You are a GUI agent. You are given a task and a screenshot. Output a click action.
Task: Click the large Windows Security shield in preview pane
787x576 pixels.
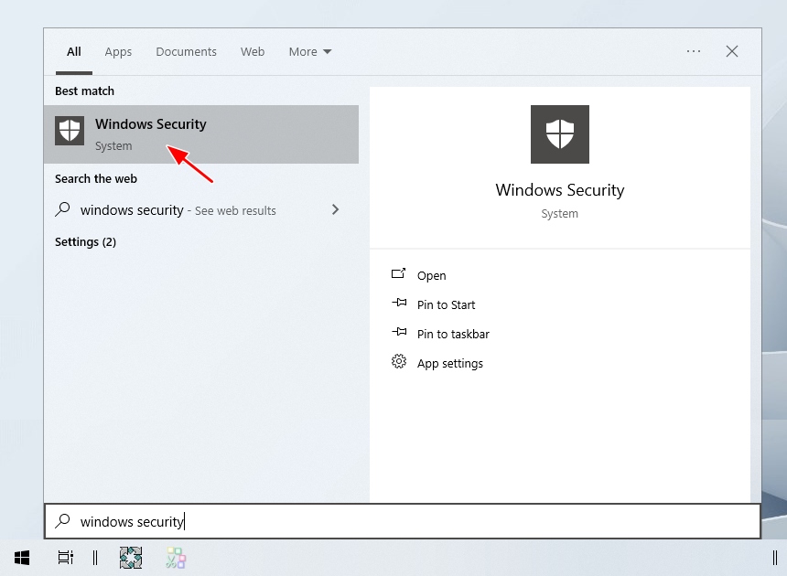[559, 134]
